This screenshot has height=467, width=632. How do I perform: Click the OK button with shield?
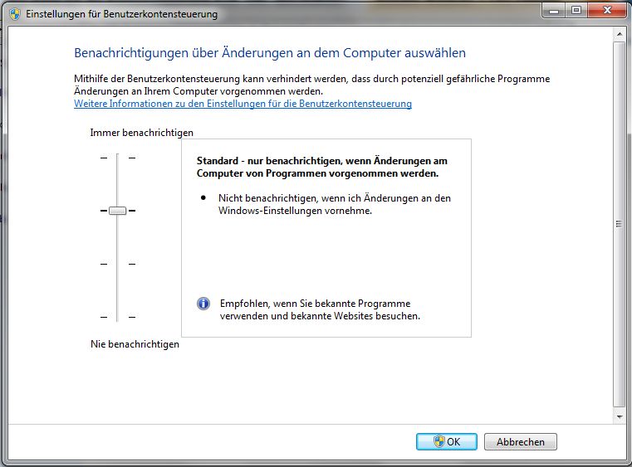tap(447, 441)
